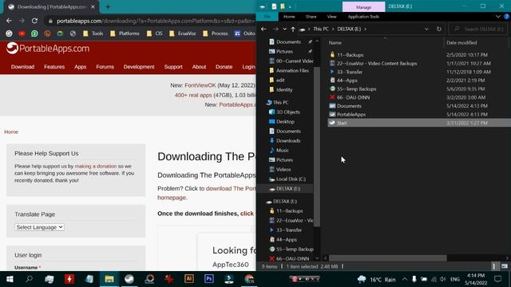This screenshot has width=511, height=287.
Task: Select the 11--Backups folder in the list
Action: coord(351,55)
